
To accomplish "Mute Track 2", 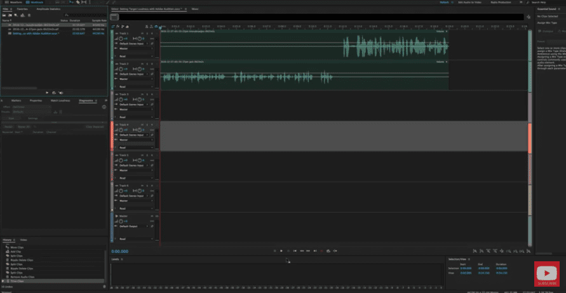I will (142, 64).
